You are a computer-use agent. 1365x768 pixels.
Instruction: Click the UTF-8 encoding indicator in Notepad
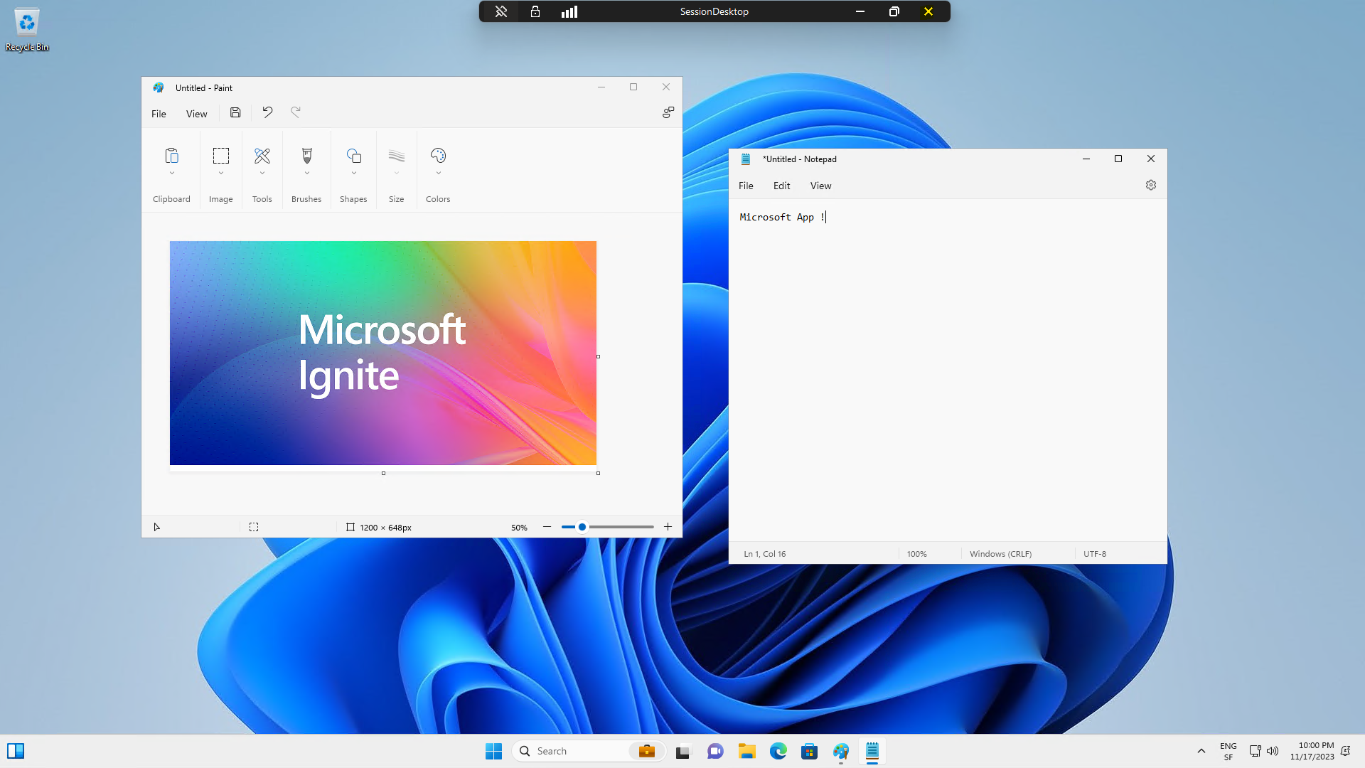pos(1095,554)
